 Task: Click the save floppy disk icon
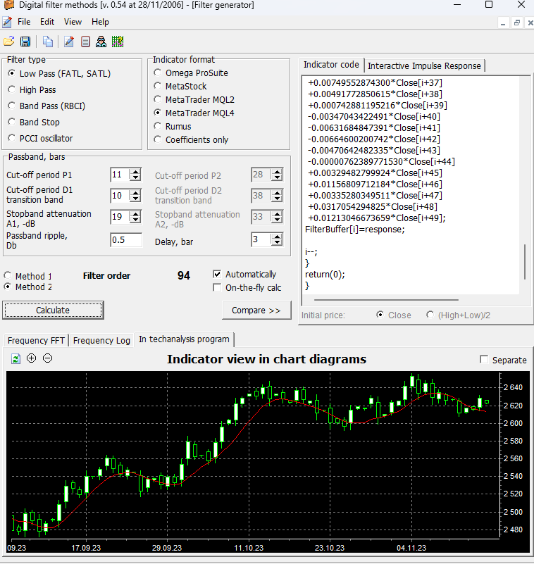point(25,42)
